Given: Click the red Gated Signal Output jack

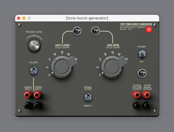Looking at the screenshot, I should [146, 95].
